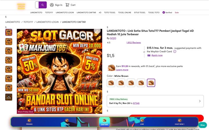Screen dimensions: 209x130
Task: Click the Apply now link
Action: [x=157, y=55]
